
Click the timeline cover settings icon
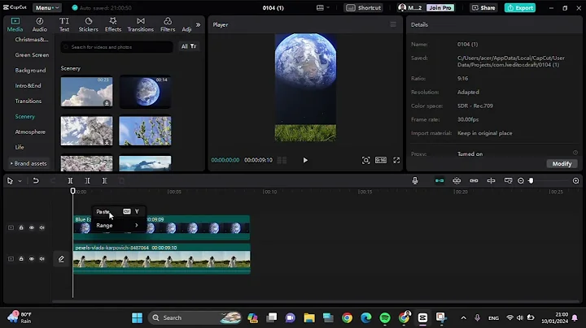click(x=508, y=181)
